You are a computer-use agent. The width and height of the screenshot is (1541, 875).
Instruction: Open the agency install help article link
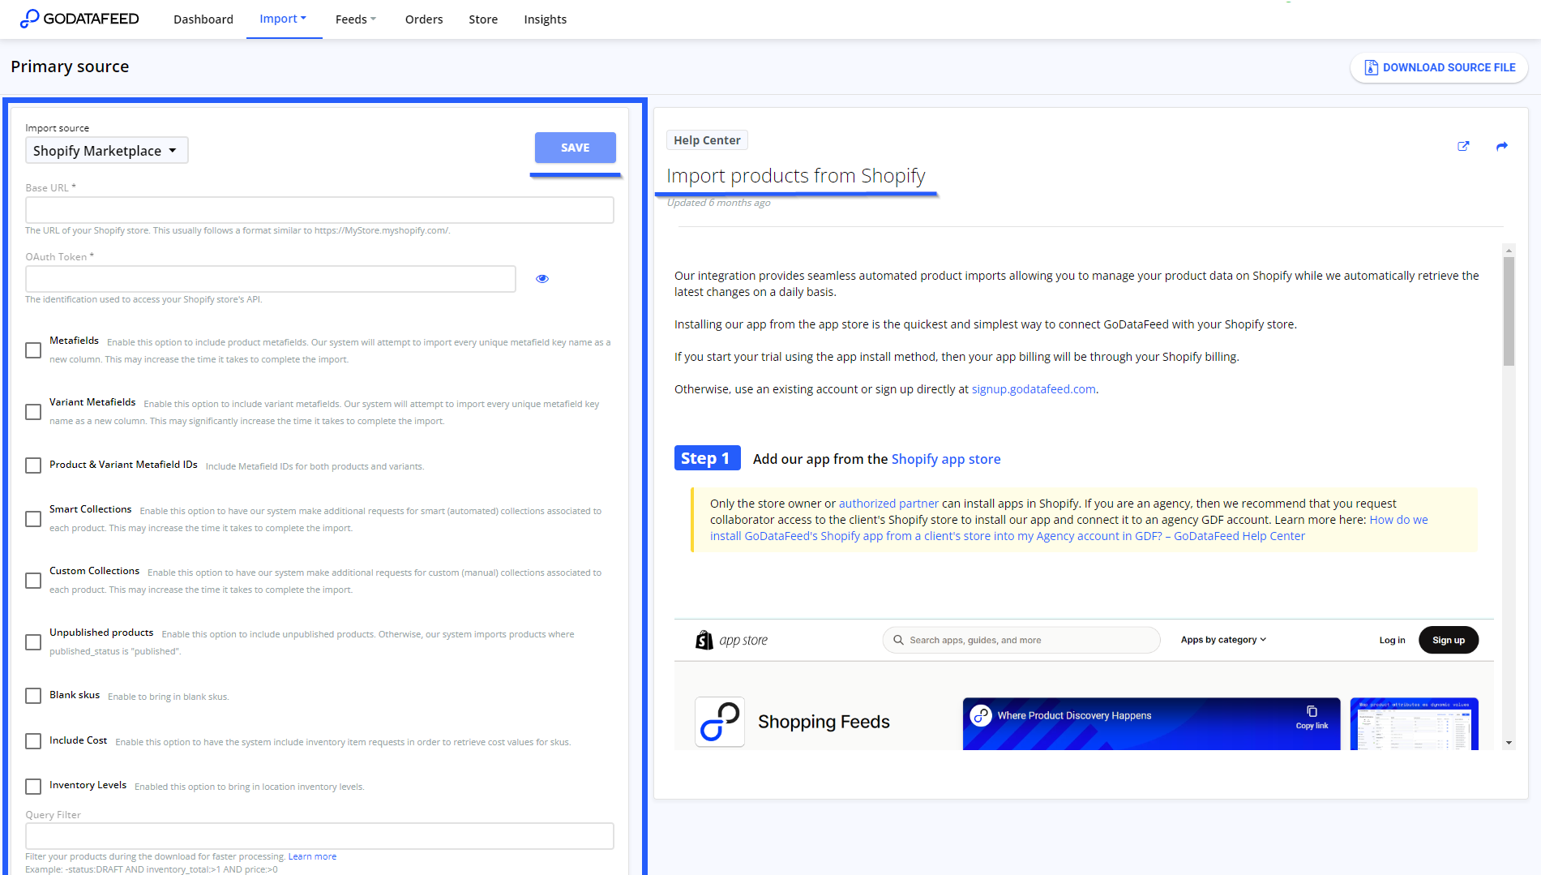coord(1069,528)
